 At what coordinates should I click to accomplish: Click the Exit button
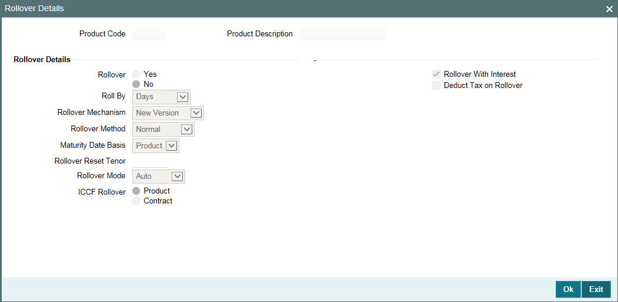596,290
